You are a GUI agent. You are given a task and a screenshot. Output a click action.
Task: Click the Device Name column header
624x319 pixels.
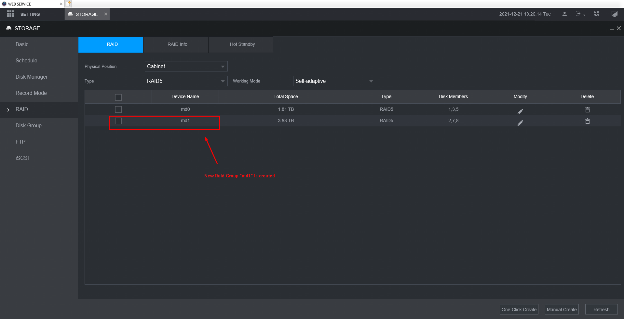pyautogui.click(x=185, y=96)
